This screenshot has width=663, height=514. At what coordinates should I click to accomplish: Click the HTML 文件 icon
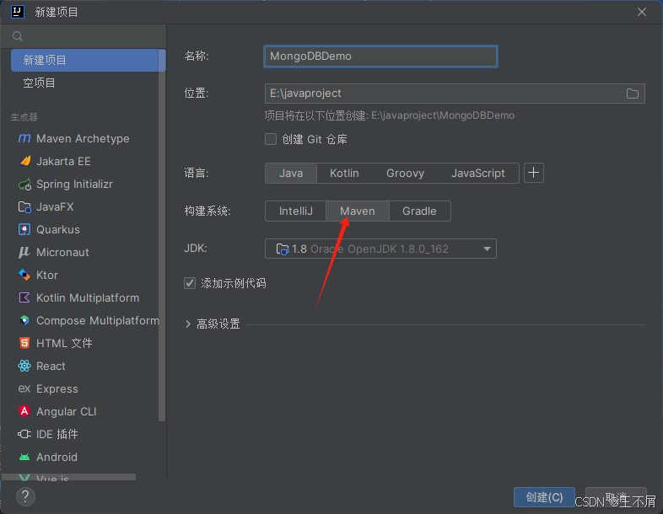coord(24,344)
